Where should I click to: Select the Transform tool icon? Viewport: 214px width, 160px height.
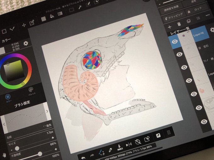tap(32, 23)
